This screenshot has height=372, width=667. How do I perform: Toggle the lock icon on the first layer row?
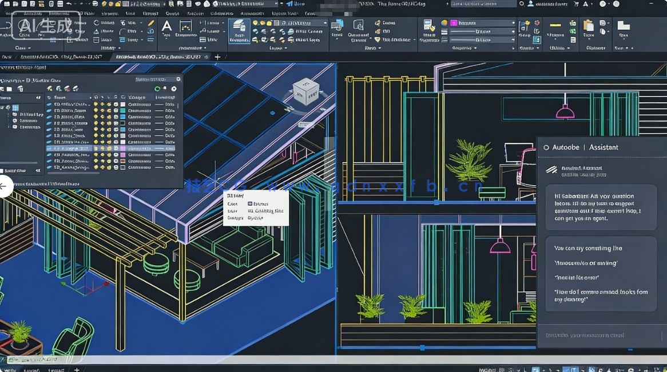tap(109, 105)
